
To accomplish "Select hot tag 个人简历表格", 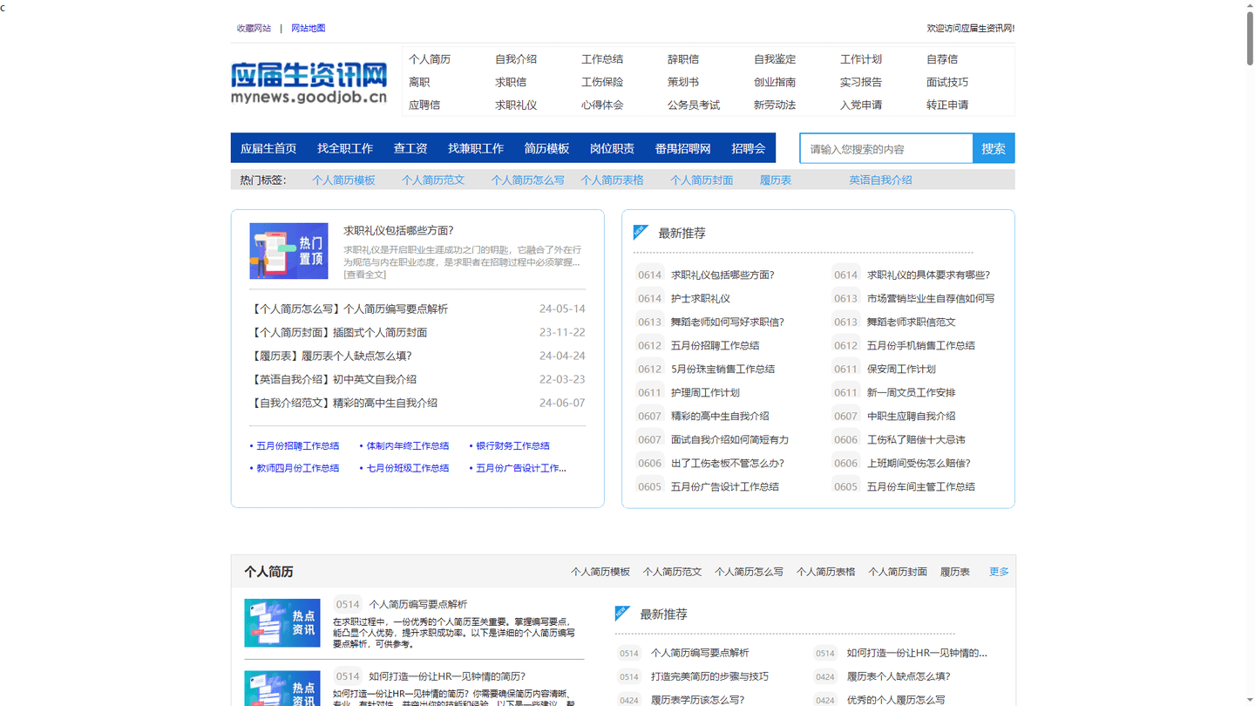I will point(612,180).
